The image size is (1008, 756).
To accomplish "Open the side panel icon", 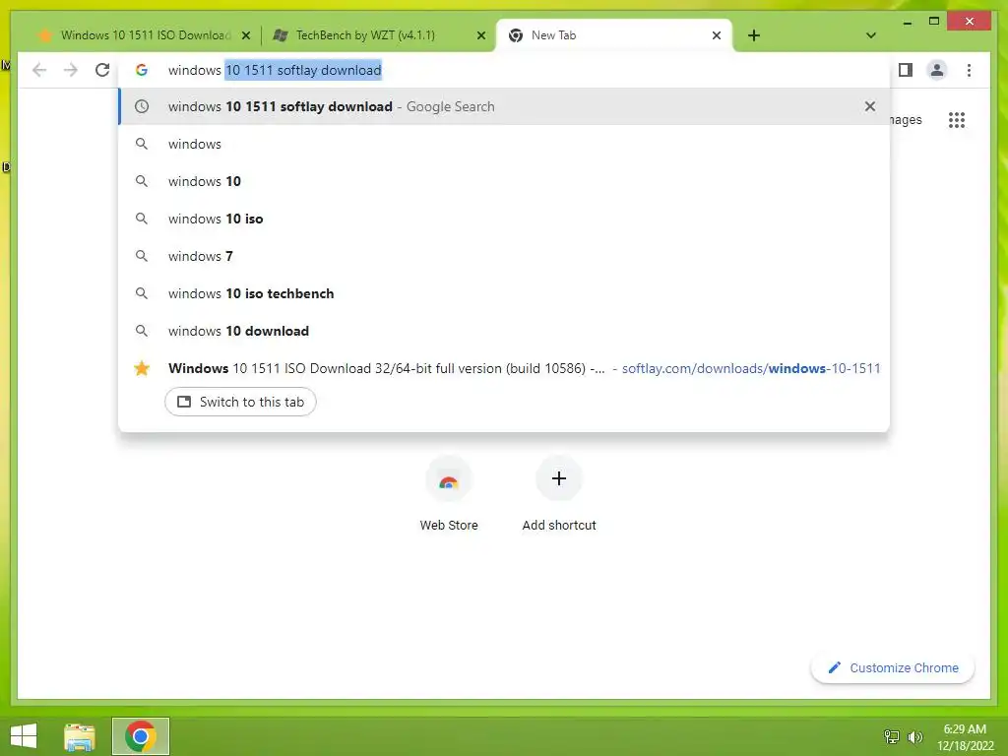I will 906,70.
